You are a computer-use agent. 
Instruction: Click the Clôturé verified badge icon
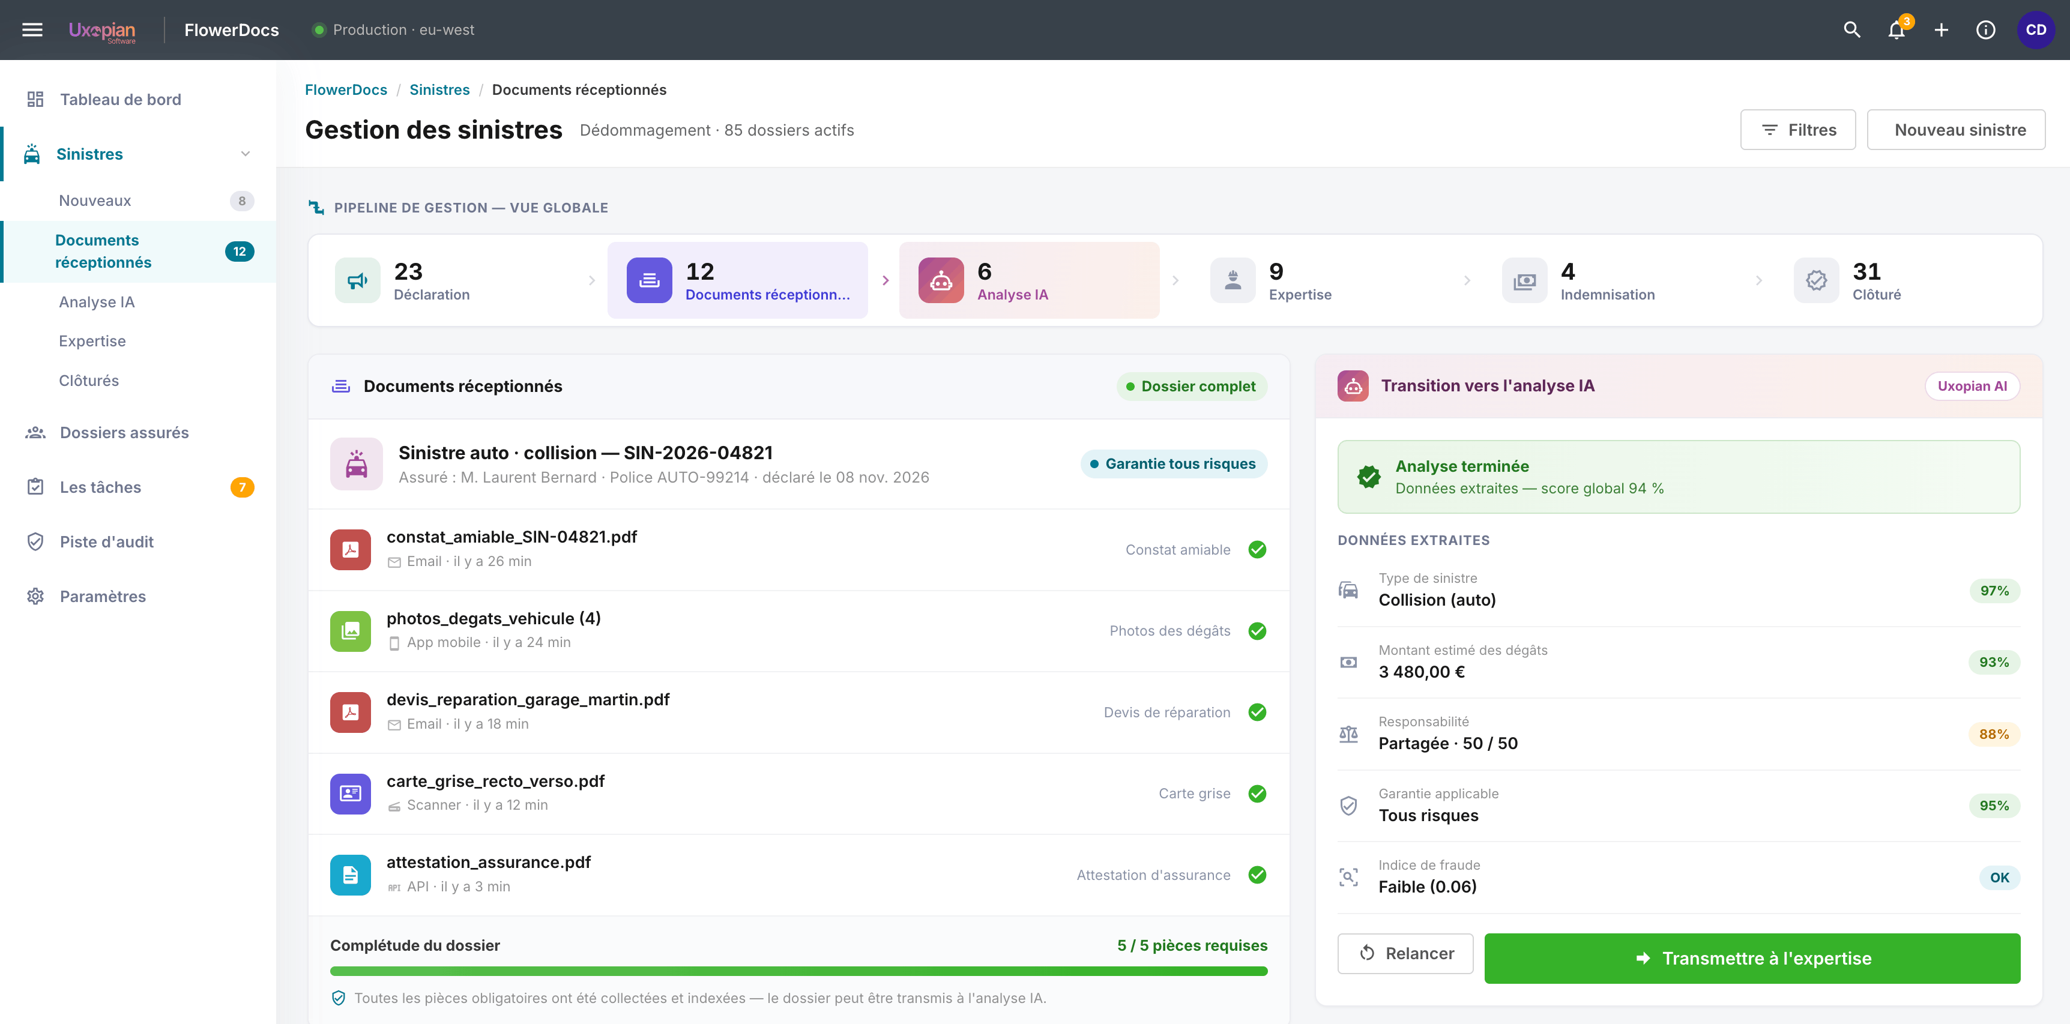pyautogui.click(x=1815, y=280)
